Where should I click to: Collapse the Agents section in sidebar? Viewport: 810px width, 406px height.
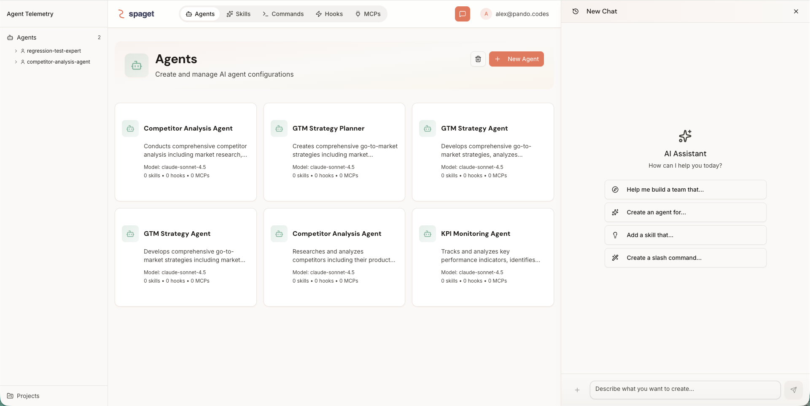tap(27, 37)
